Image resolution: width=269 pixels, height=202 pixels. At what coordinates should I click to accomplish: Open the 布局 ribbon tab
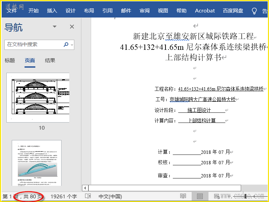[x=89, y=11]
